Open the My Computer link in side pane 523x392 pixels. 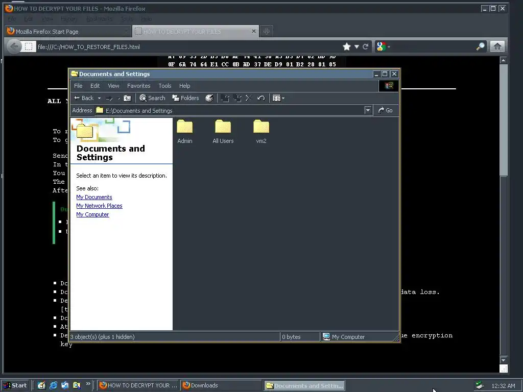tap(92, 214)
